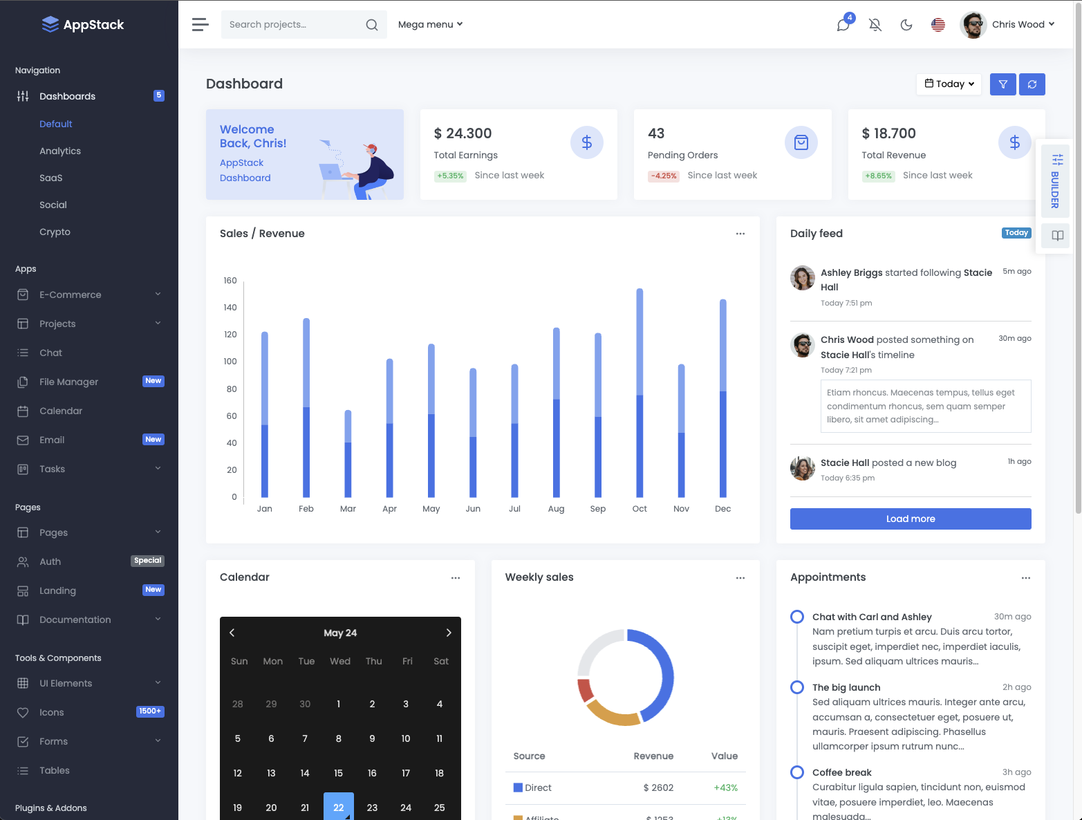This screenshot has width=1082, height=820.
Task: Click the Chat list icon in sidebar
Action: pos(23,353)
